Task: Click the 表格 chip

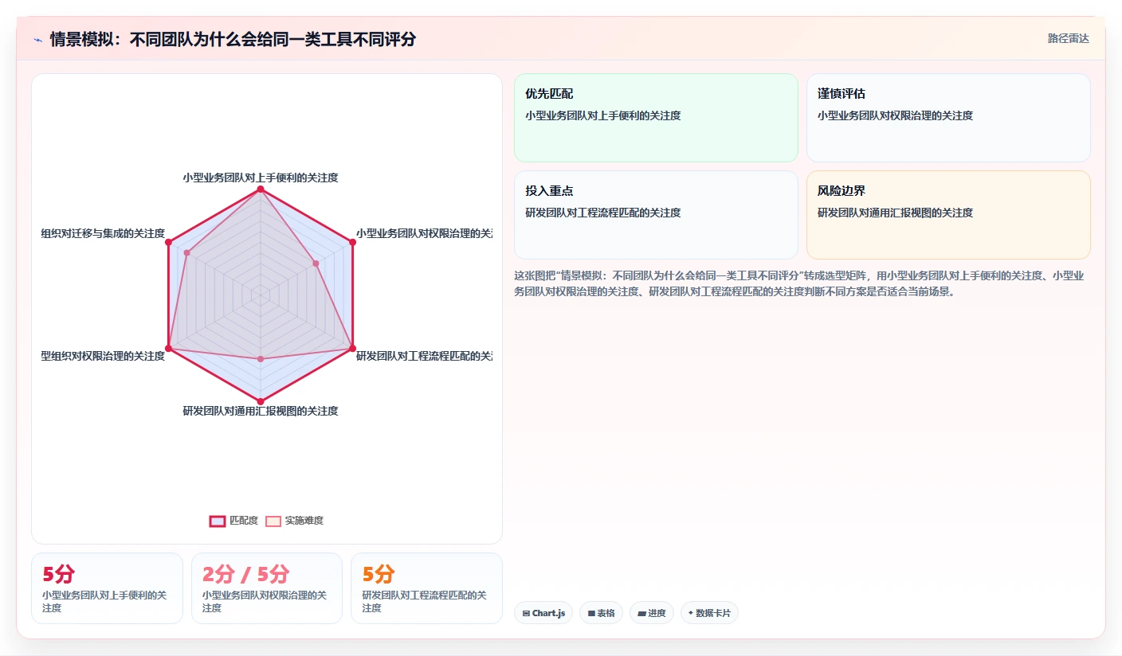Action: 601,613
